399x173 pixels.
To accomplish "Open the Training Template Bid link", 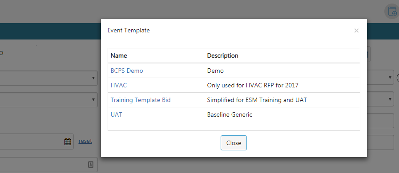I will 141,100.
